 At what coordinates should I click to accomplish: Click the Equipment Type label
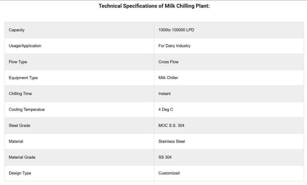coord(23,78)
